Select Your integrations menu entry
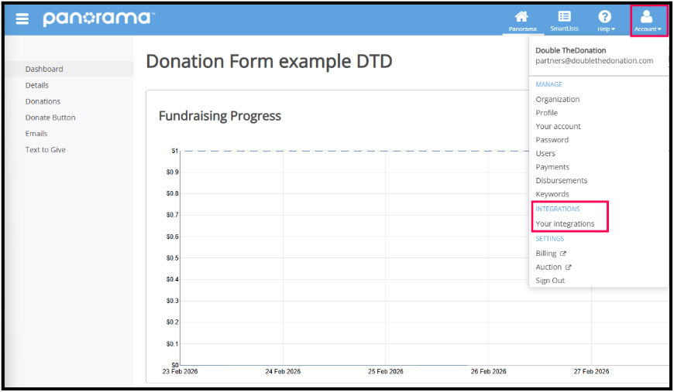This screenshot has height=392, width=674. (x=565, y=224)
